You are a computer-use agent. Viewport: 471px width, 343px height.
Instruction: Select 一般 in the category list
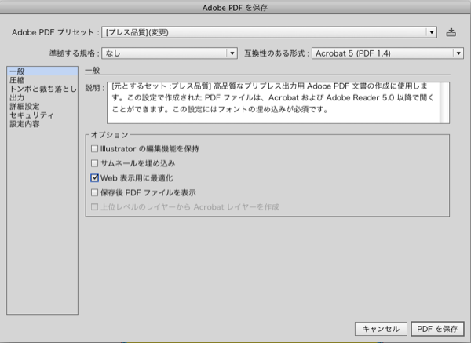42,71
